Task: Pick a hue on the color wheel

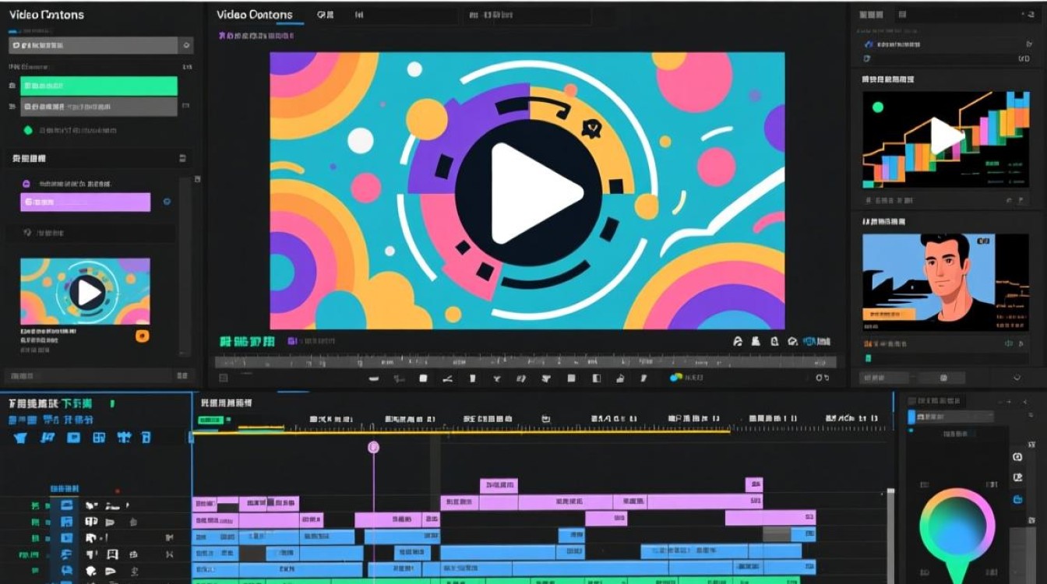Action: [957, 527]
